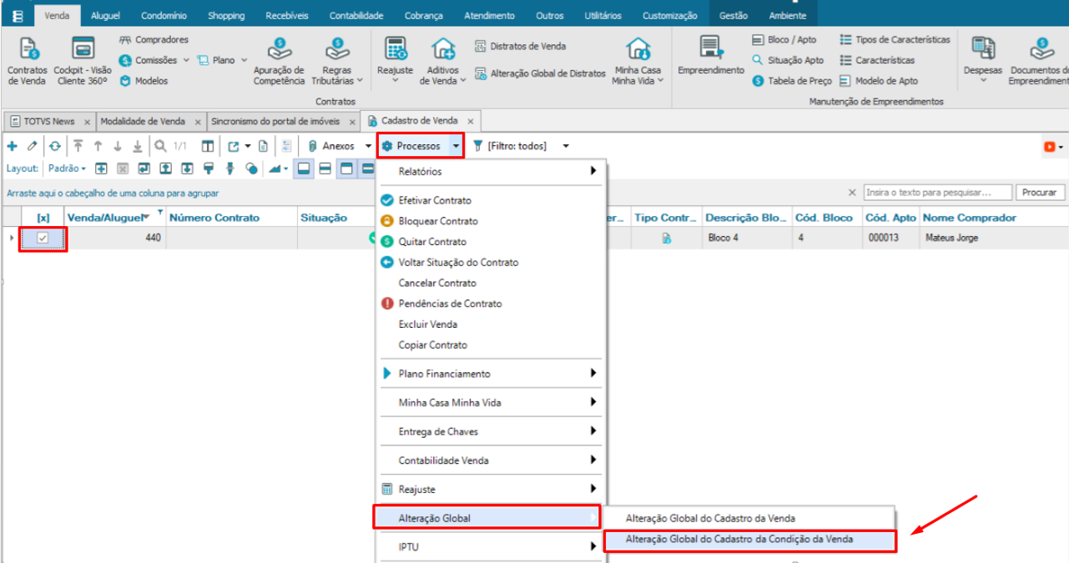The height and width of the screenshot is (563, 1069).
Task: Open Alteração Global de Distratos
Action: [540, 73]
